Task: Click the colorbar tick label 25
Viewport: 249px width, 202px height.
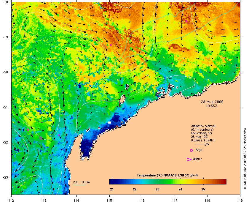Action: [x=203, y=190]
